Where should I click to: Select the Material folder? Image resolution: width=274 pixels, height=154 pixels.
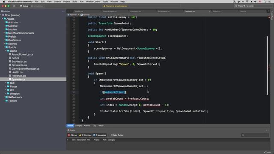tap(13, 26)
